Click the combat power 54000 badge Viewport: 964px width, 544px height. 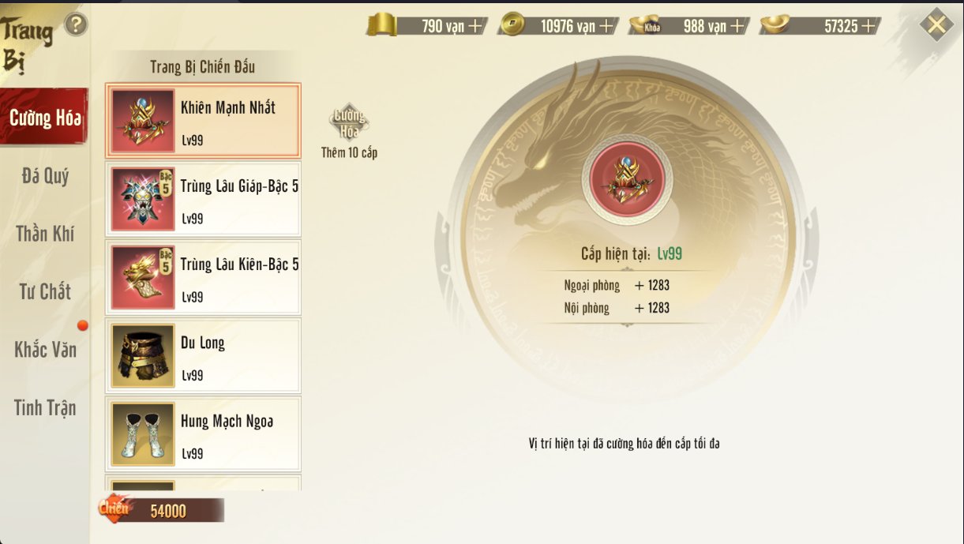tap(162, 510)
